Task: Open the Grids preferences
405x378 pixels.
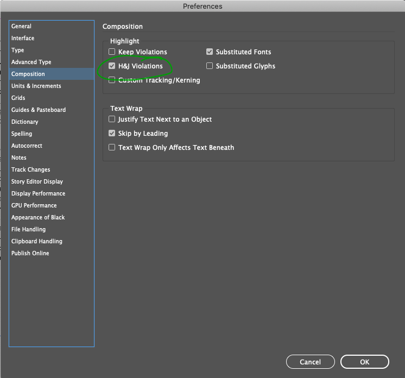Action: coord(52,98)
